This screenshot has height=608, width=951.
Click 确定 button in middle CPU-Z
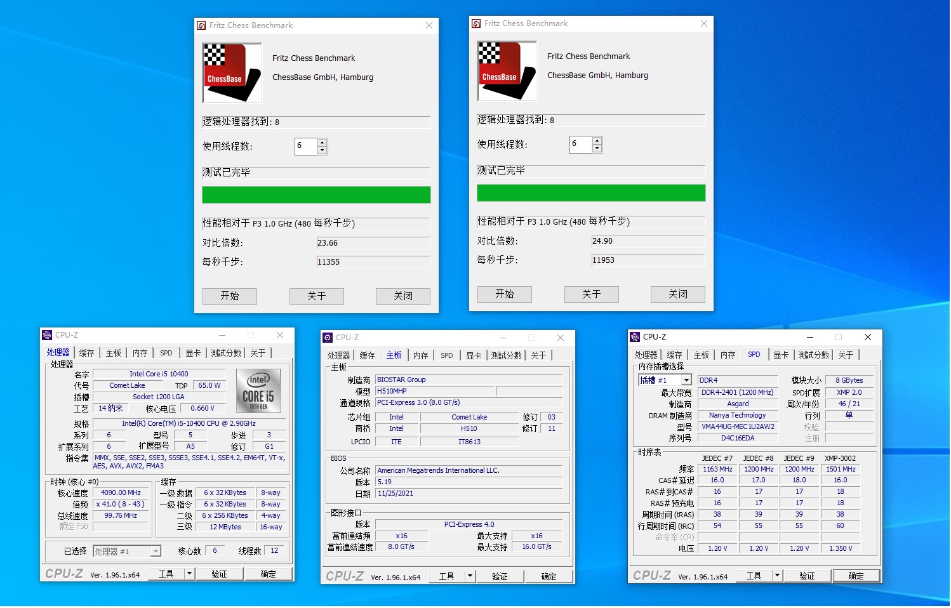click(549, 576)
